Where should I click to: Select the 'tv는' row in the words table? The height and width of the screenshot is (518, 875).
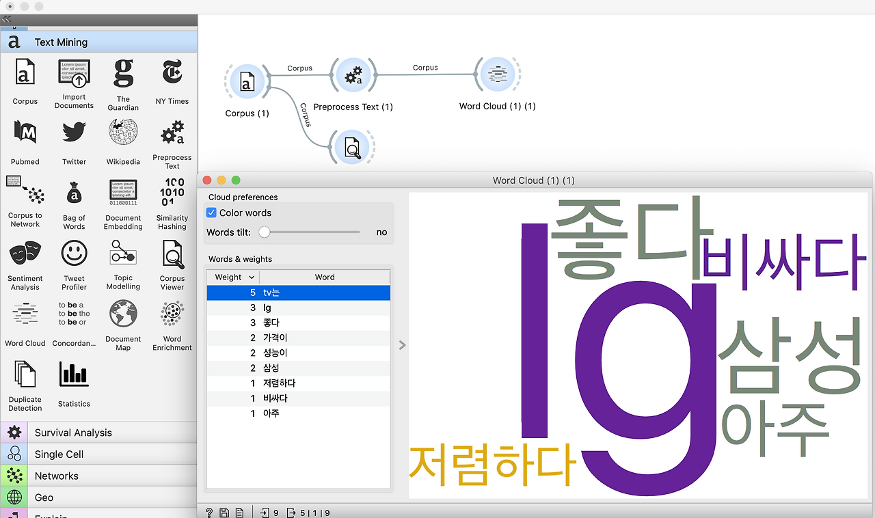click(x=299, y=292)
